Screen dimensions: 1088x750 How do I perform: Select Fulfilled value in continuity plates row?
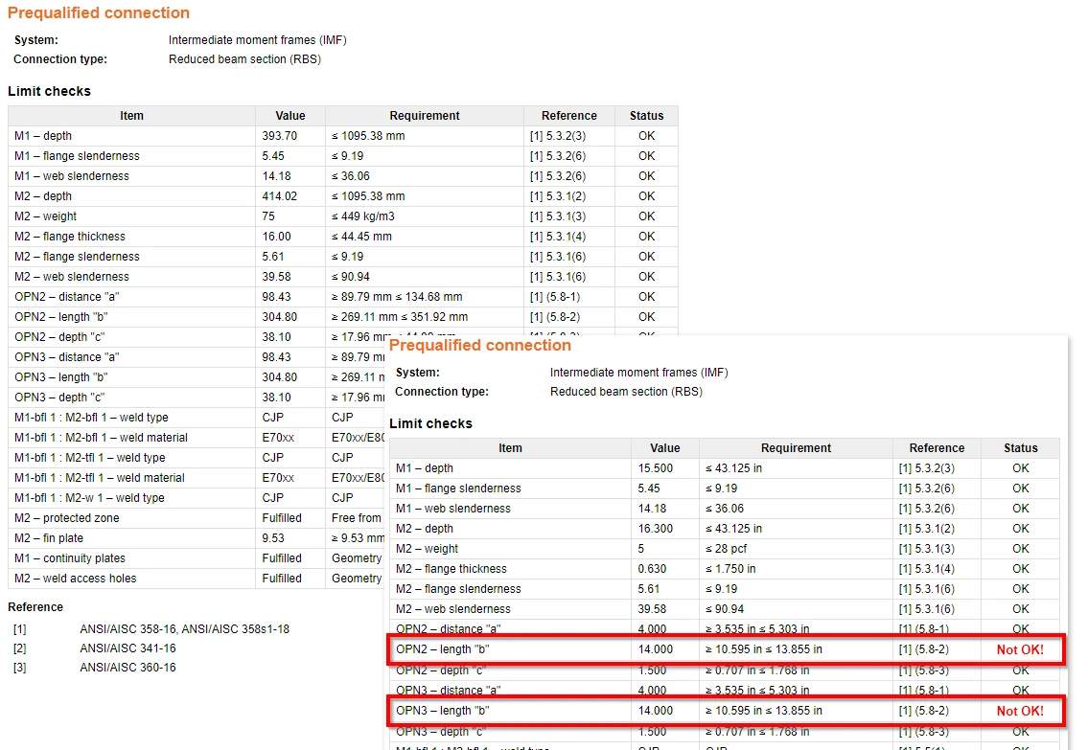pyautogui.click(x=282, y=558)
